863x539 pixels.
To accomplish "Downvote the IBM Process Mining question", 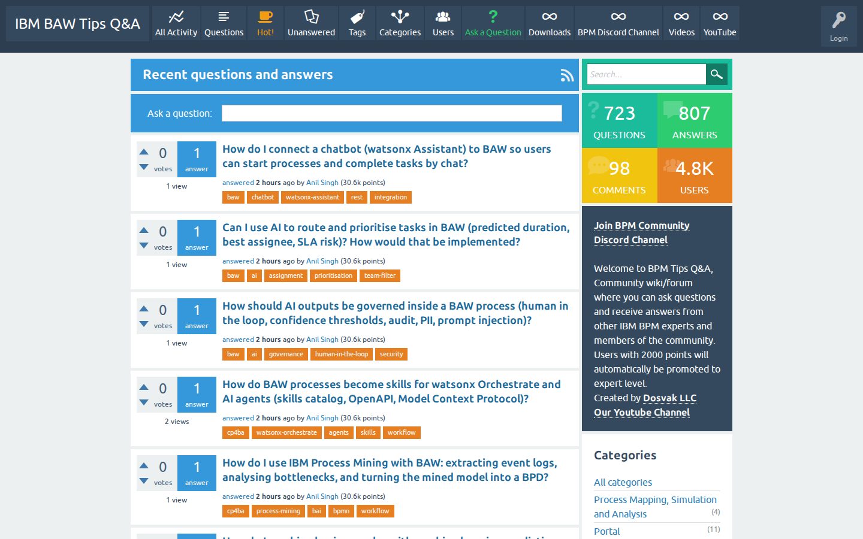I will [x=144, y=481].
